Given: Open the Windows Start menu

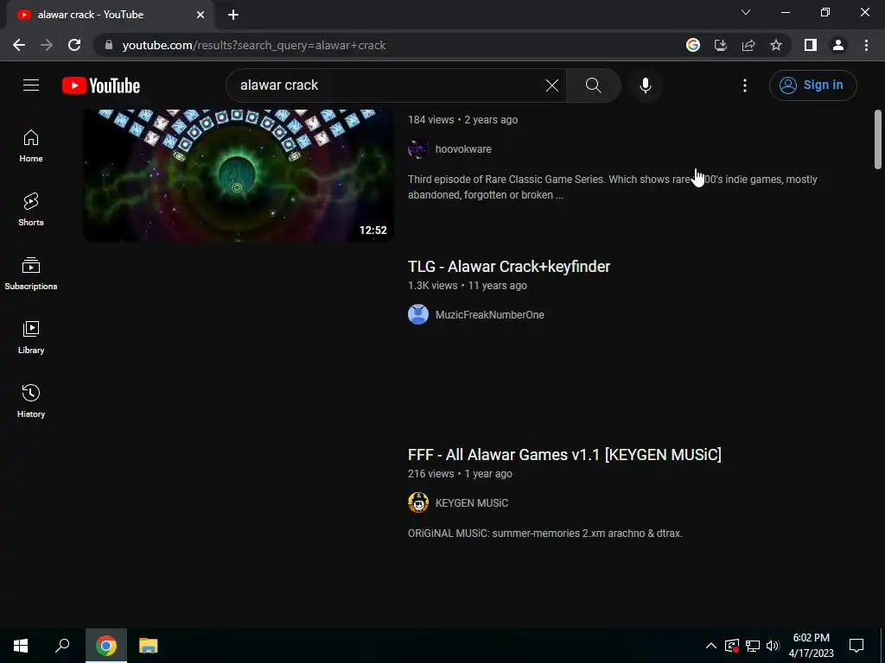Looking at the screenshot, I should point(21,646).
